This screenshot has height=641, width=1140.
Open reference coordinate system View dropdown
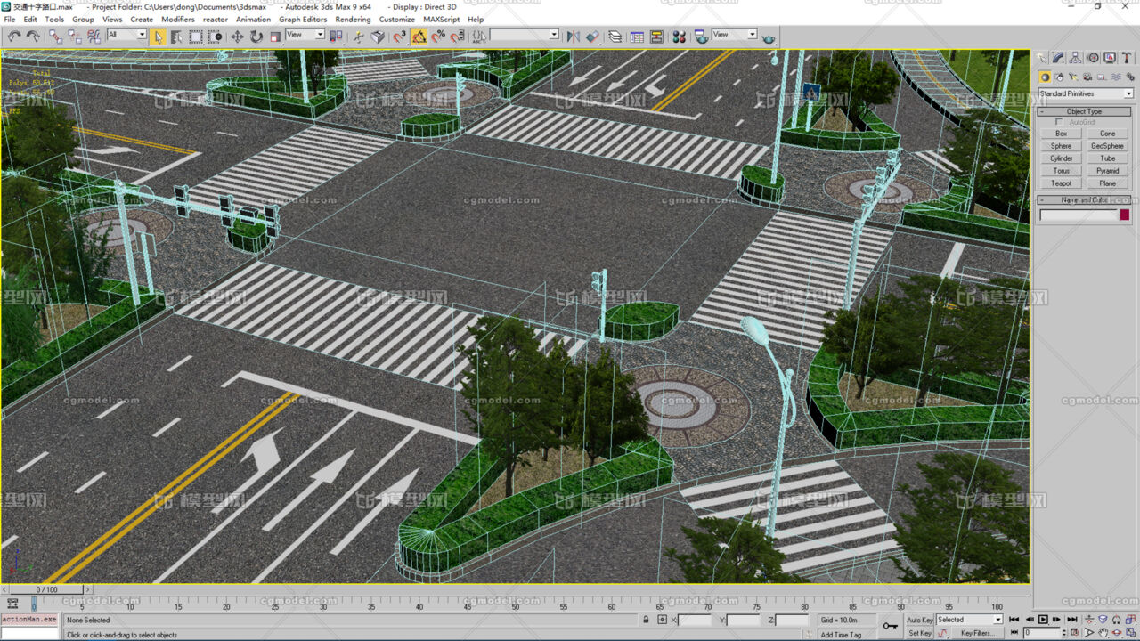click(305, 35)
